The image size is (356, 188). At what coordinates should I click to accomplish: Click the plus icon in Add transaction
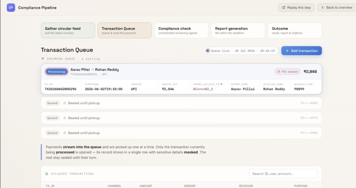click(287, 51)
